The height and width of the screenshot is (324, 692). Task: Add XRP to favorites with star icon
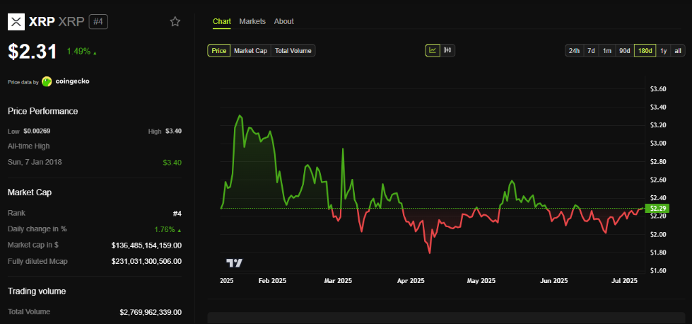point(175,21)
